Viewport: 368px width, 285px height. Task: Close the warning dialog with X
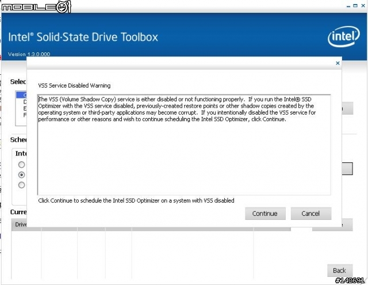click(338, 63)
